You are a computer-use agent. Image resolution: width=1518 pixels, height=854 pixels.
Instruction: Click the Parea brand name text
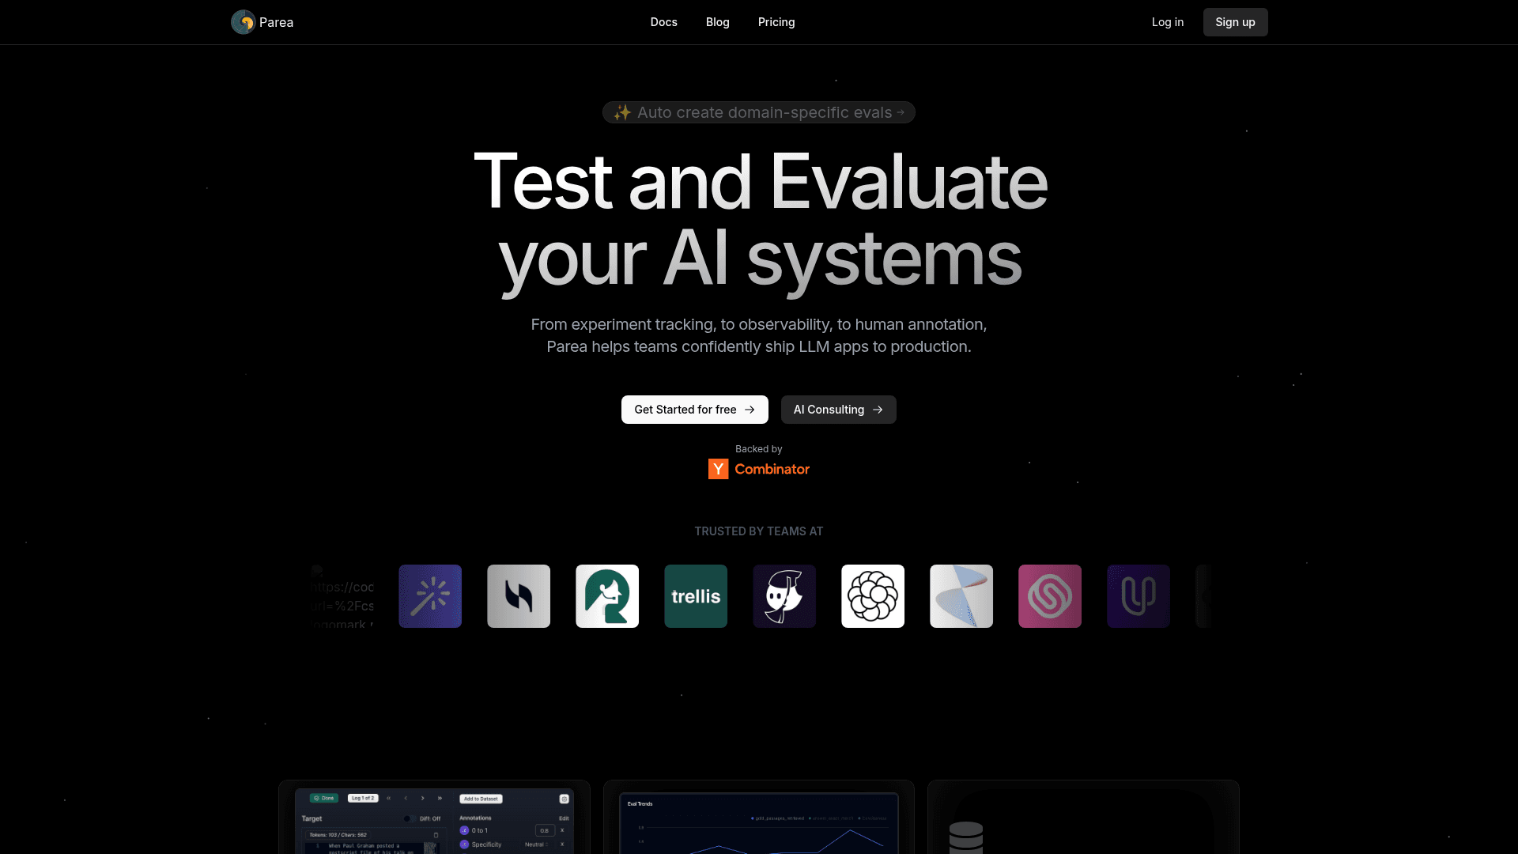[276, 22]
